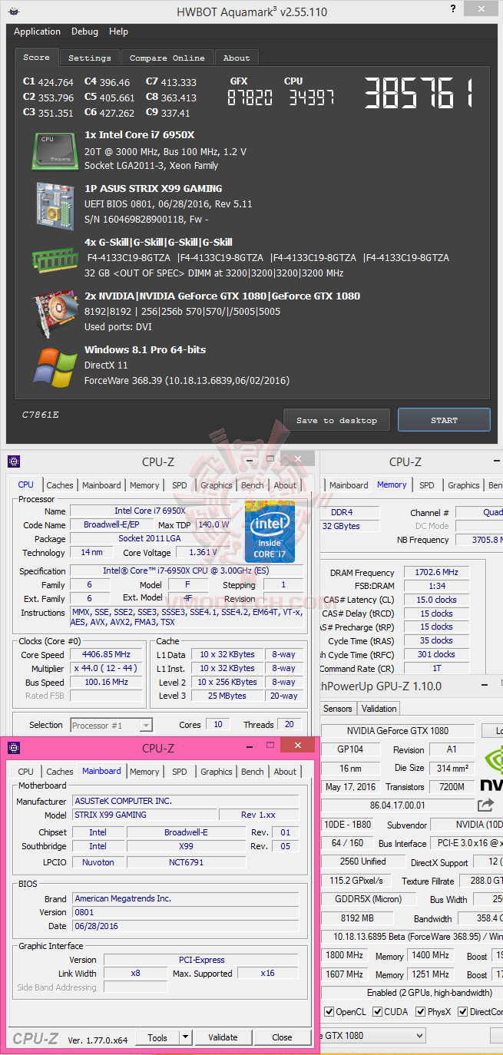Click the GDDR5X (Micron) memory type field

pos(367,899)
